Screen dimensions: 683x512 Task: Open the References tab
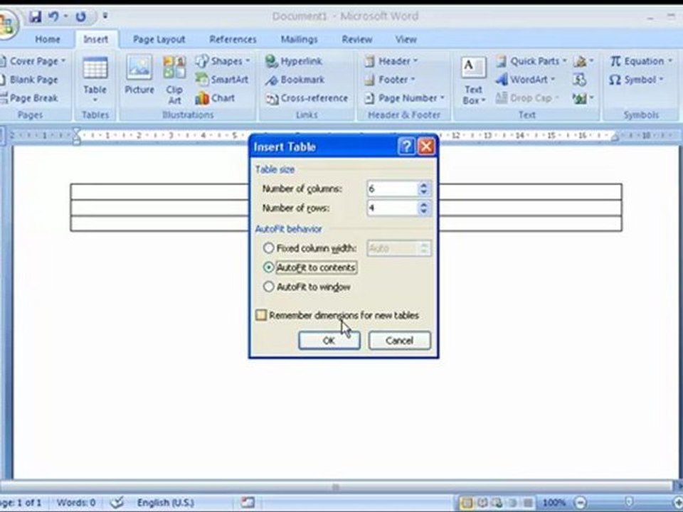pos(233,39)
